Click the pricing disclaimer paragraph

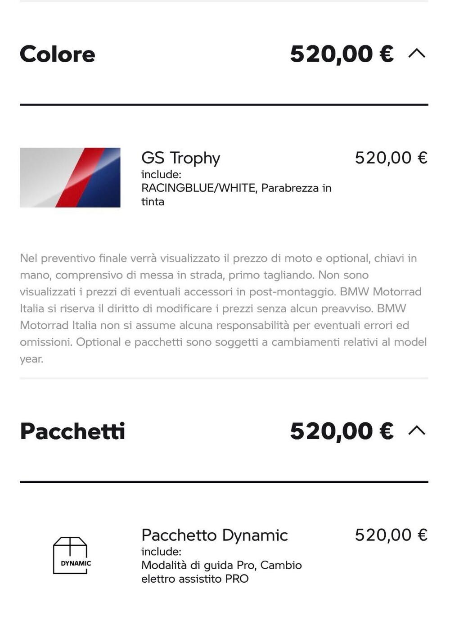(223, 308)
